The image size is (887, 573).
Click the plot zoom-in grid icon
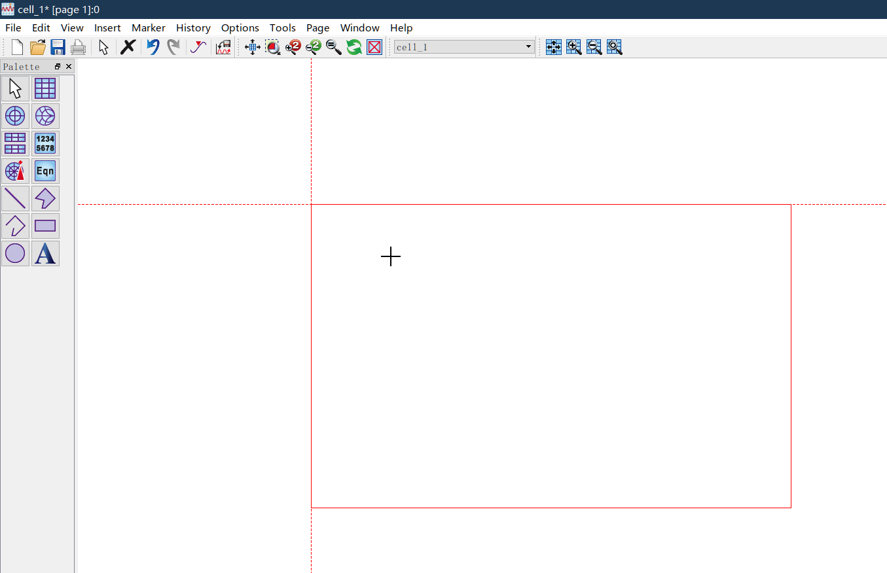click(574, 47)
